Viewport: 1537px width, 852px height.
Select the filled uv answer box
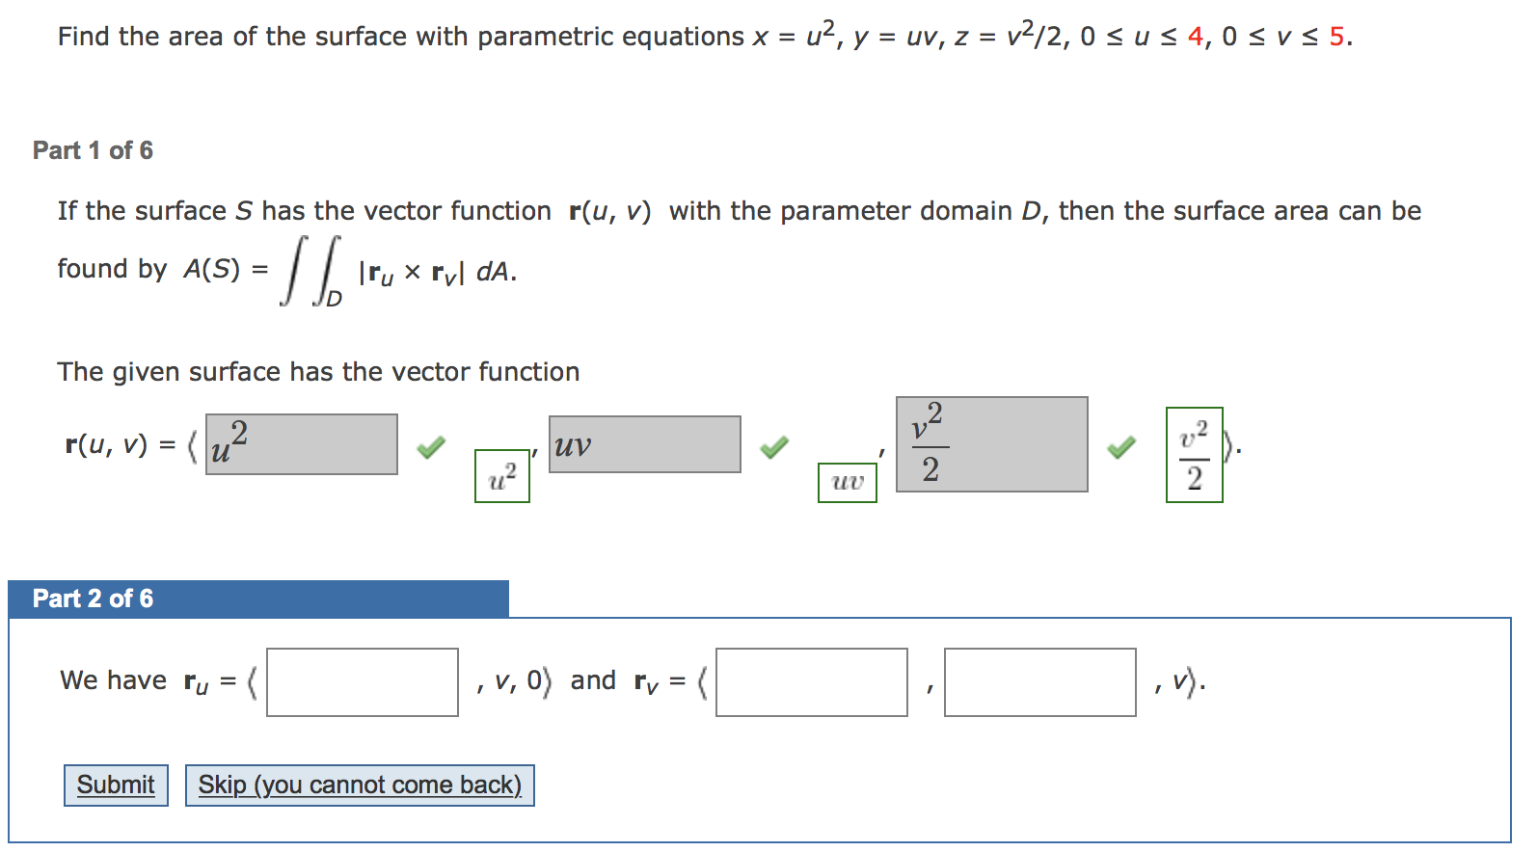(x=643, y=444)
